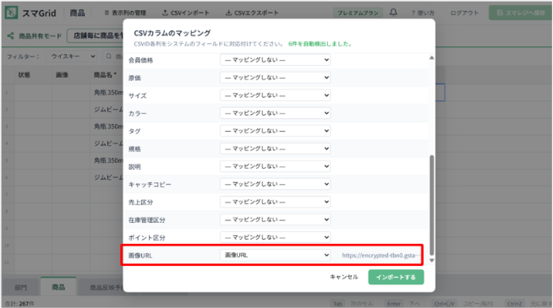Open mapping dropdown for 在庫管理区分
The height and width of the screenshot is (308, 553).
coord(275,219)
